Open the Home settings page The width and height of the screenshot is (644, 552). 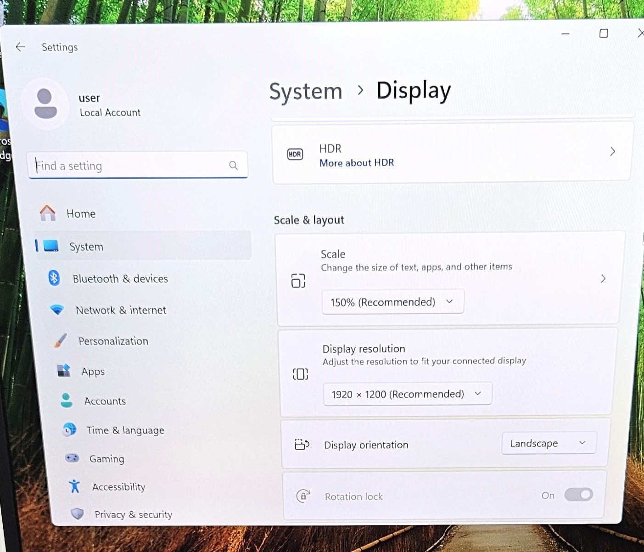(x=142, y=213)
